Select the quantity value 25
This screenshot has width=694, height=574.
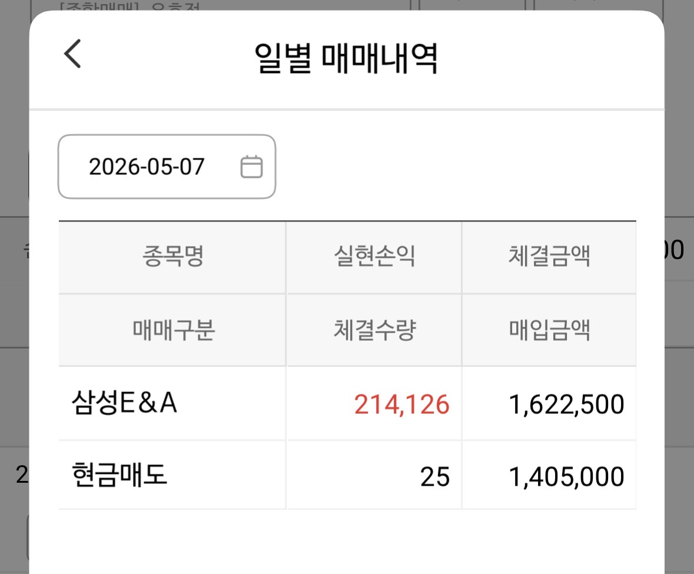435,477
